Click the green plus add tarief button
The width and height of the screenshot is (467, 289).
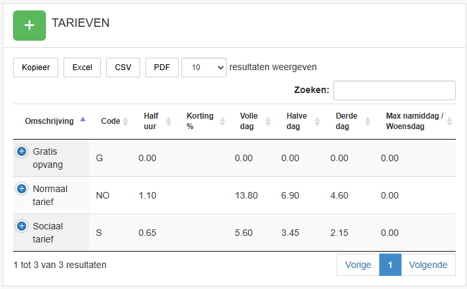(29, 26)
